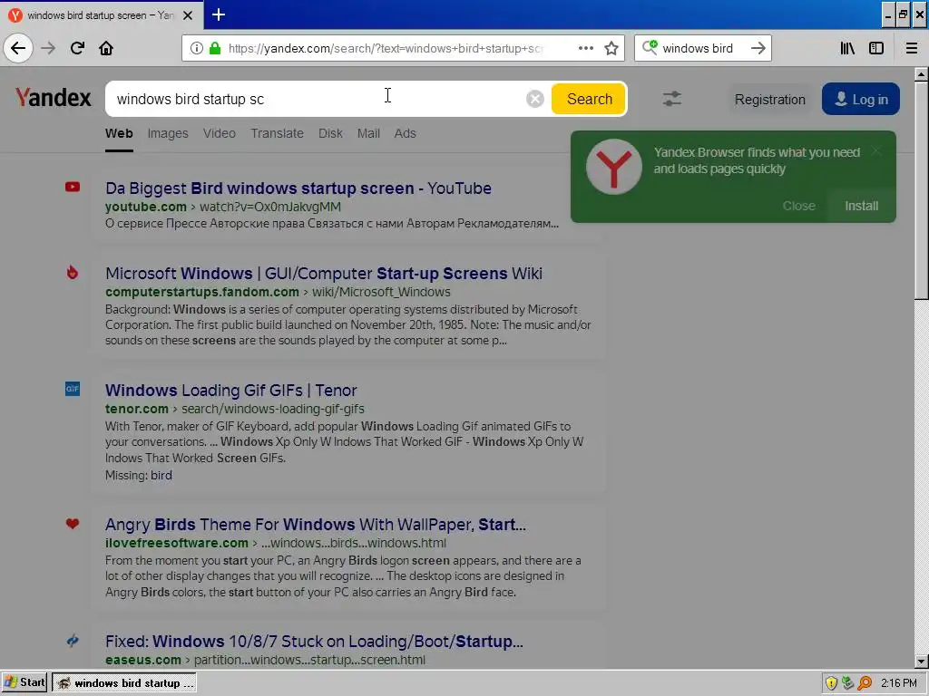The image size is (929, 696).
Task: Click Install on the browser promo
Action: [862, 206]
